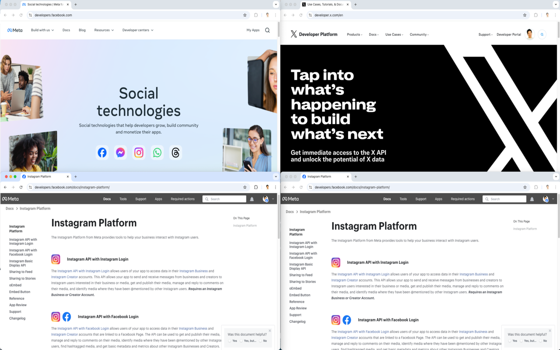Viewport: 560px width, 350px height.
Task: Click the Messenger icon on Social technologies page
Action: [120, 153]
